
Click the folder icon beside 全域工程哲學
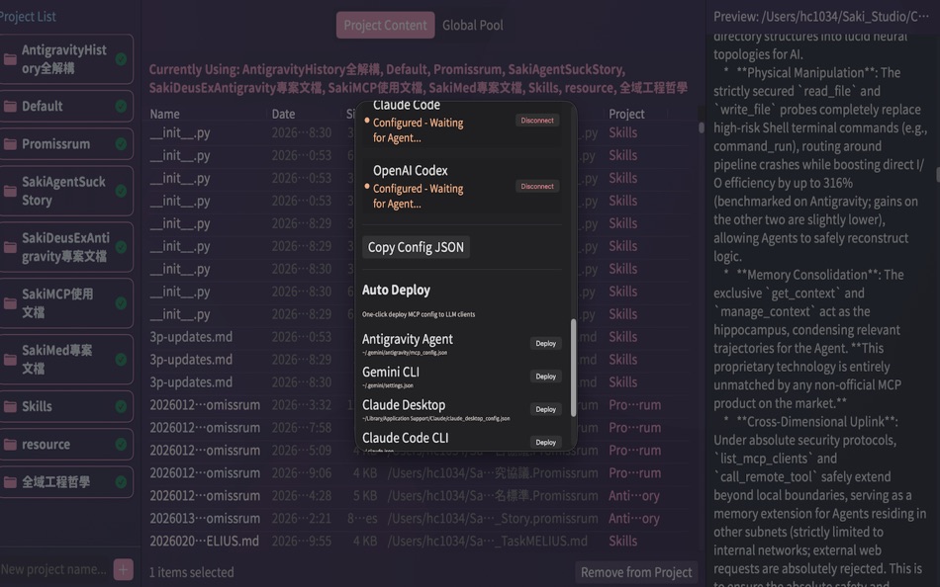click(x=10, y=481)
